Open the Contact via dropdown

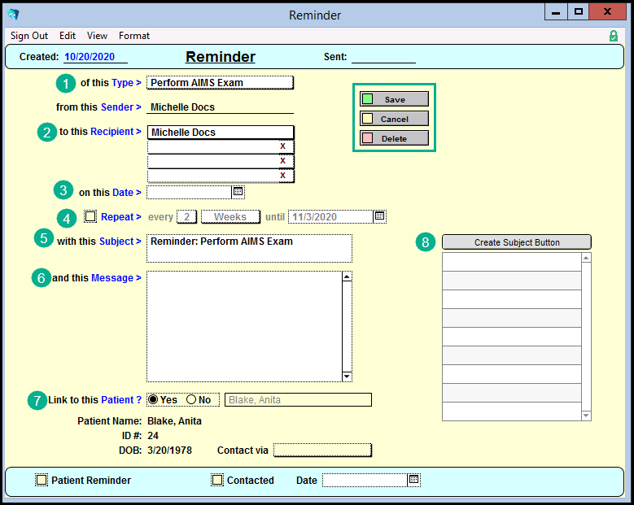tap(322, 450)
